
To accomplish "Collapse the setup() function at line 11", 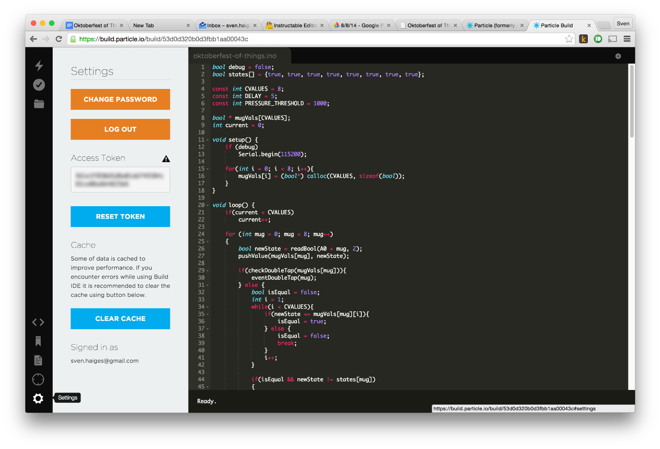I will coord(208,140).
